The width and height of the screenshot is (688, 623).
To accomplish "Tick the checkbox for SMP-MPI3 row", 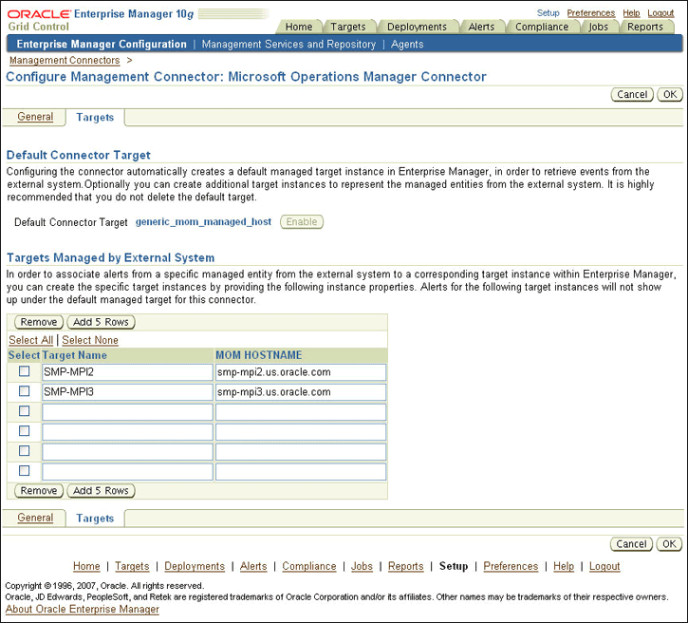I will pos(25,391).
